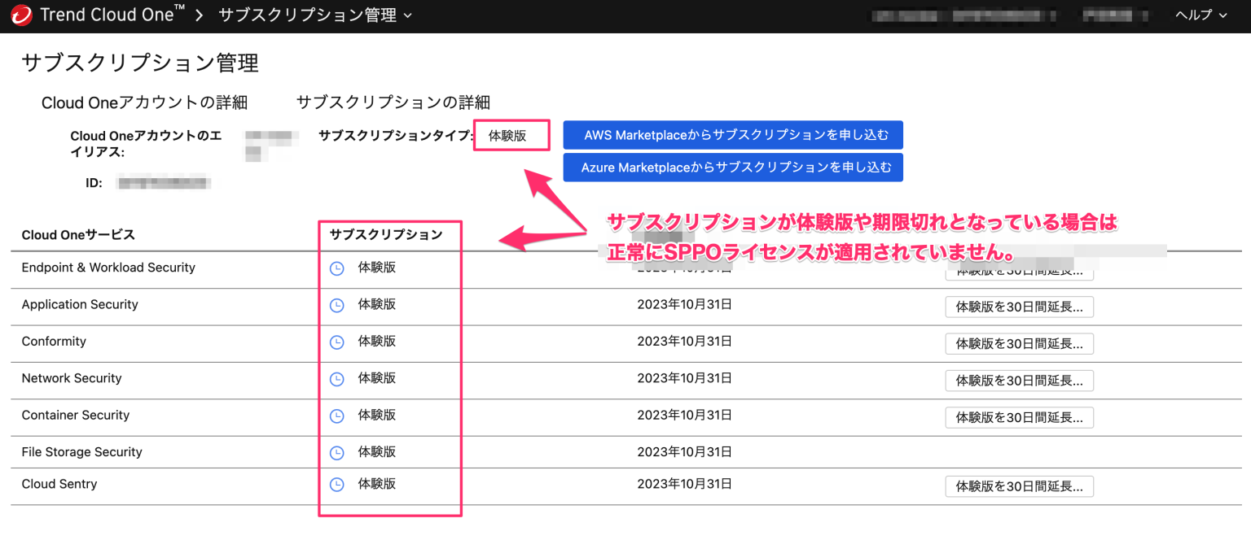Click the clock icon beside File Storage Security
1251x540 pixels.
(336, 452)
